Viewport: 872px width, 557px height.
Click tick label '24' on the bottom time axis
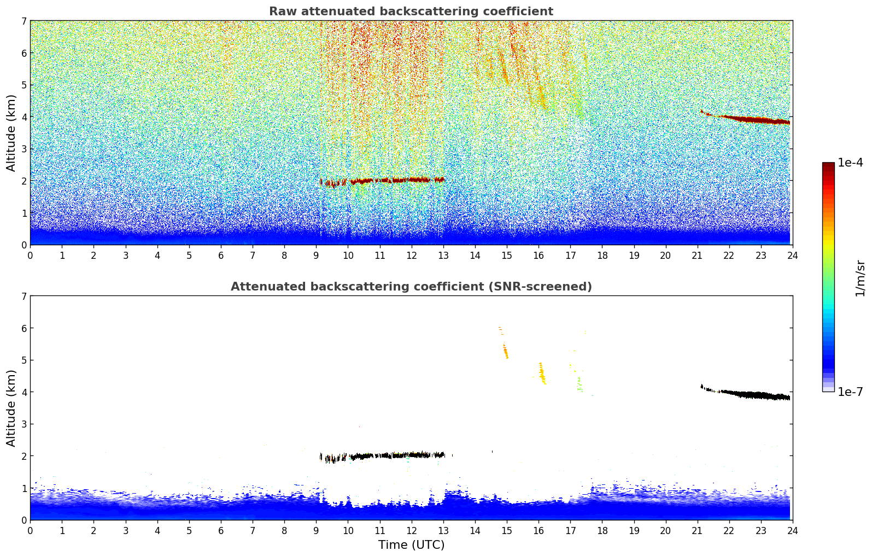click(792, 530)
